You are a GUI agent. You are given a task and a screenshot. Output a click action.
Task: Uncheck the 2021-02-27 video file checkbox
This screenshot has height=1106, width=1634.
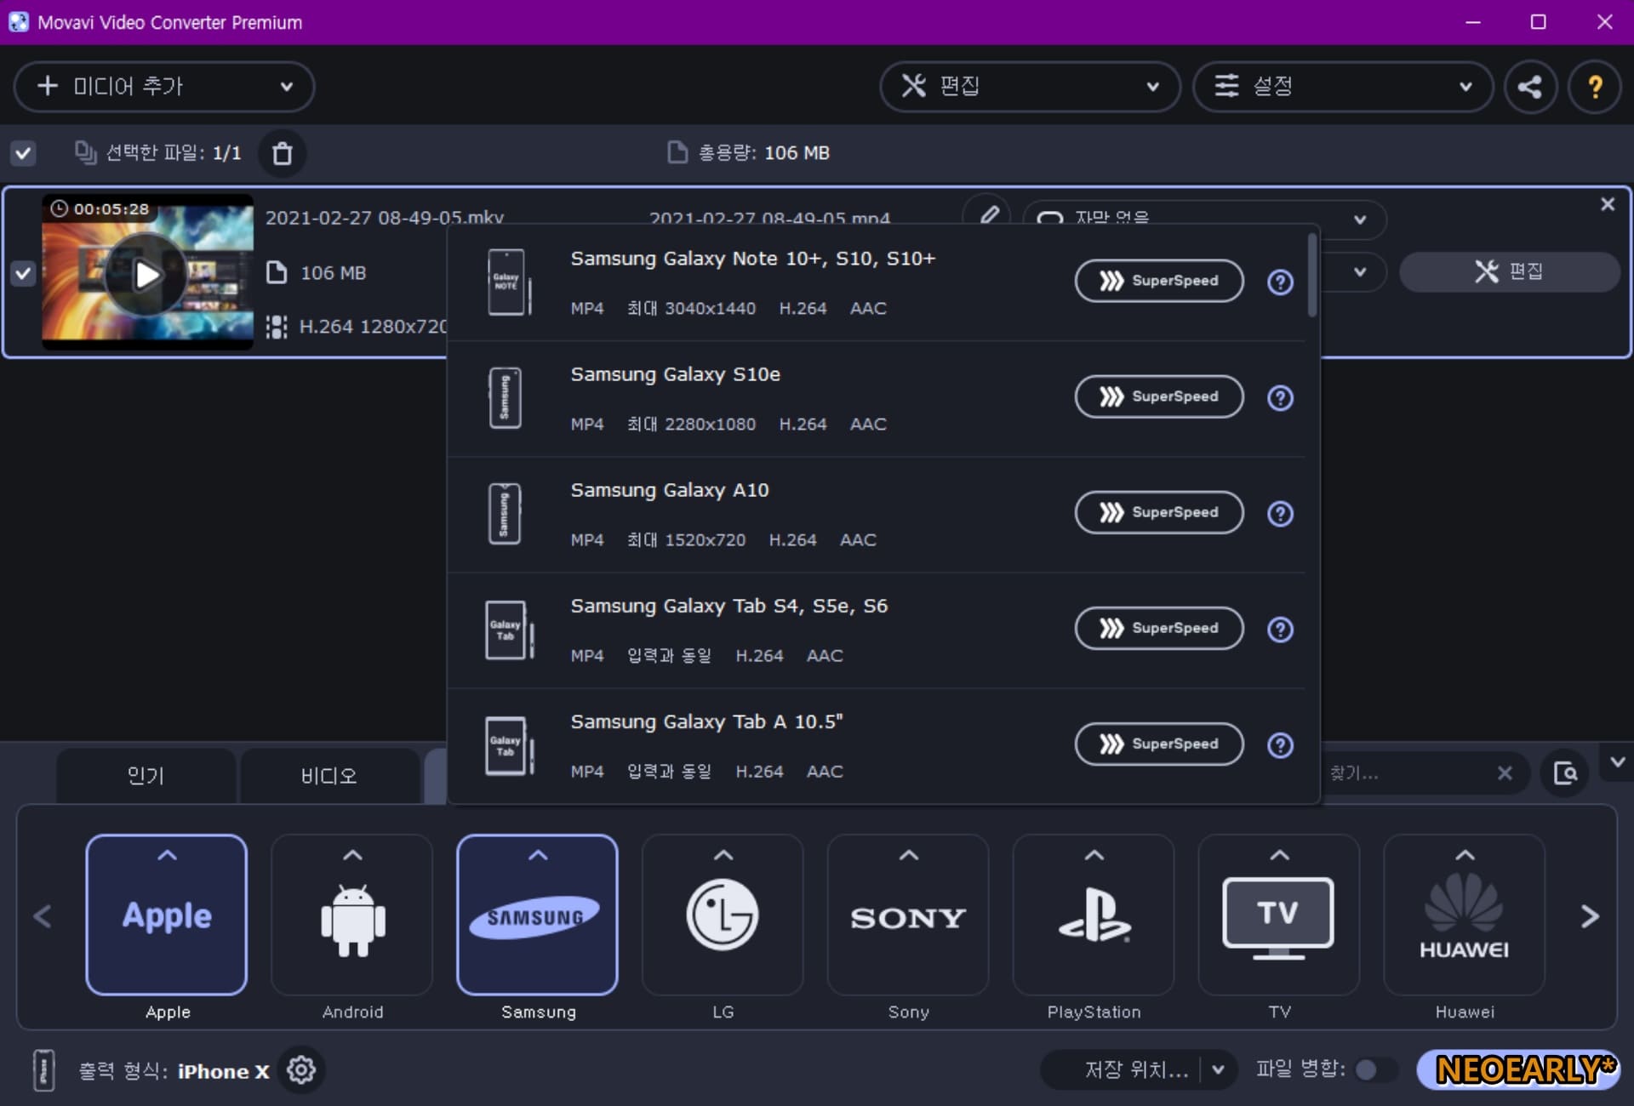pos(23,273)
